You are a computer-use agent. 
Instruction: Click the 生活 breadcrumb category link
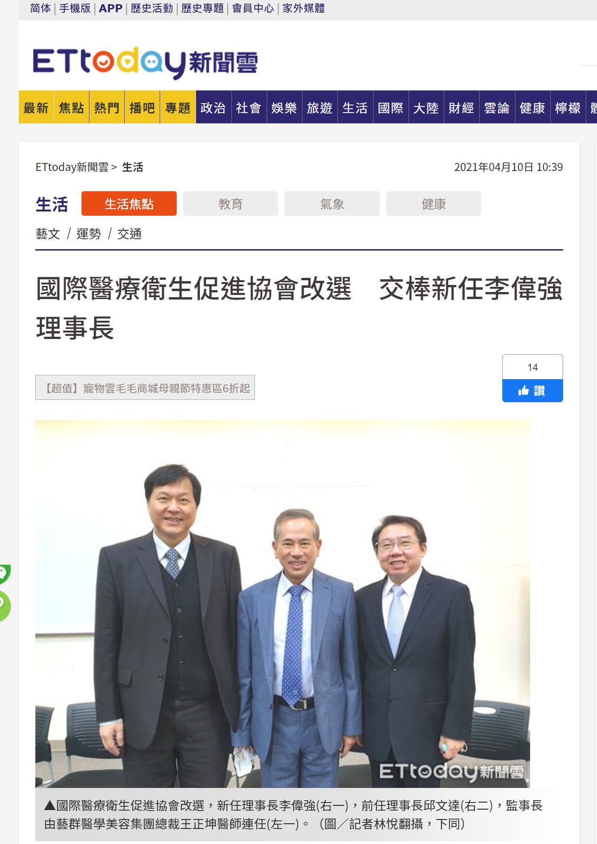[x=132, y=167]
